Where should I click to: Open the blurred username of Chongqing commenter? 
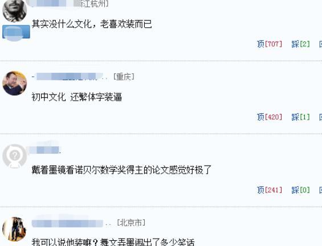click(x=70, y=77)
